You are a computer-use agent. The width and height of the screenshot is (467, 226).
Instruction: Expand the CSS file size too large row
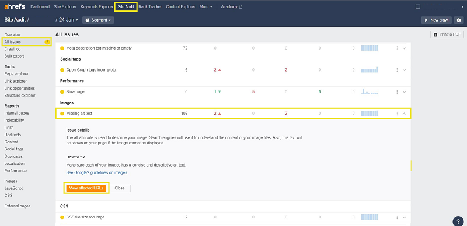coord(405,217)
